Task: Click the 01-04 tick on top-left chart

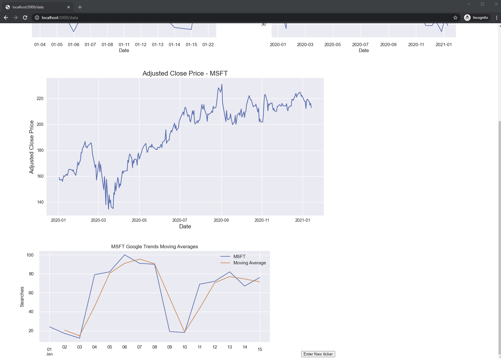Action: (x=40, y=45)
